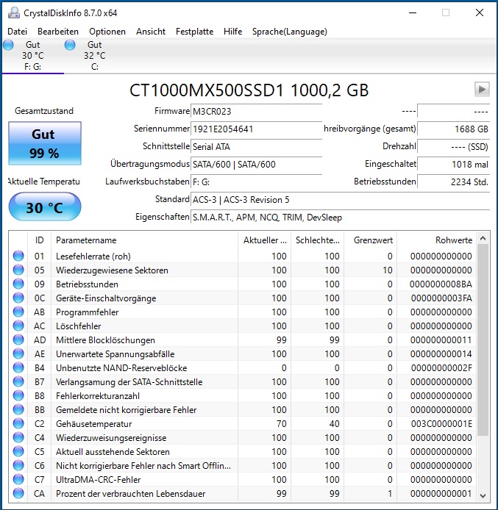Image resolution: width=498 pixels, height=510 pixels.
Task: Open the Festplatte menu
Action: (195, 32)
